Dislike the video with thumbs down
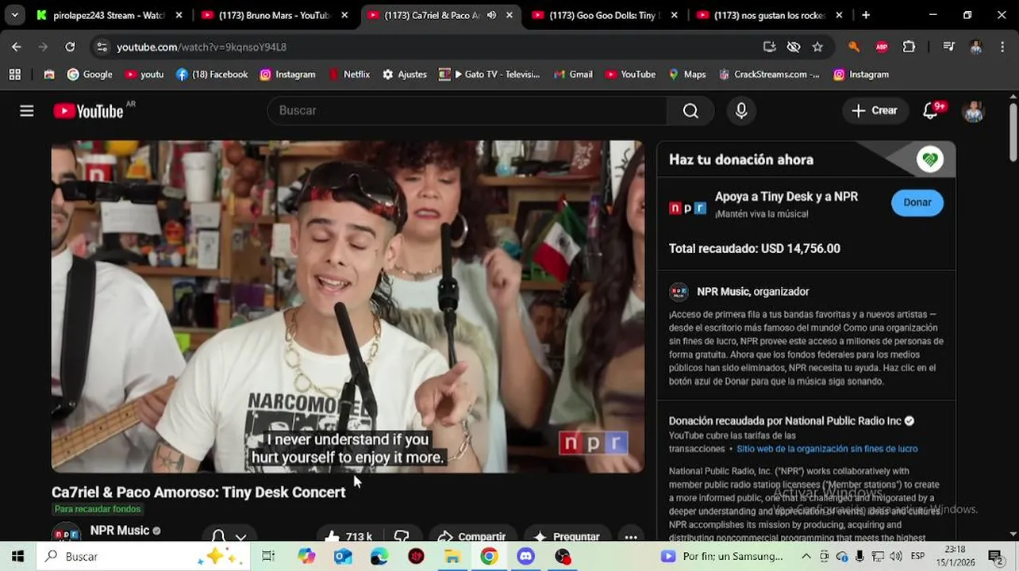 402,536
